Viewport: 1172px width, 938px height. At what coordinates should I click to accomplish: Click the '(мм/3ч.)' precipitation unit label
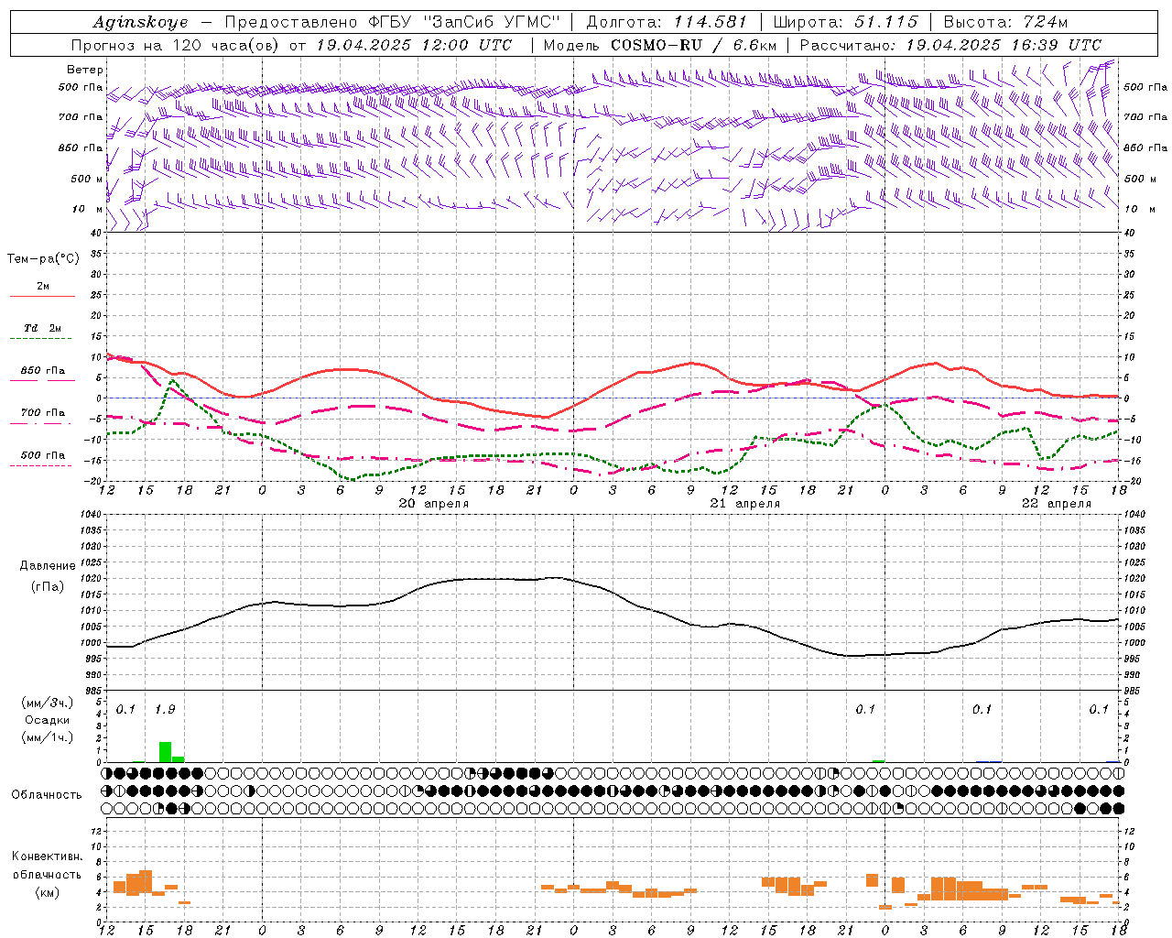pyautogui.click(x=47, y=703)
